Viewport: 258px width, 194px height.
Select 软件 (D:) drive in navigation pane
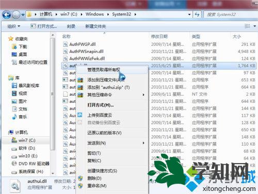click(23, 148)
